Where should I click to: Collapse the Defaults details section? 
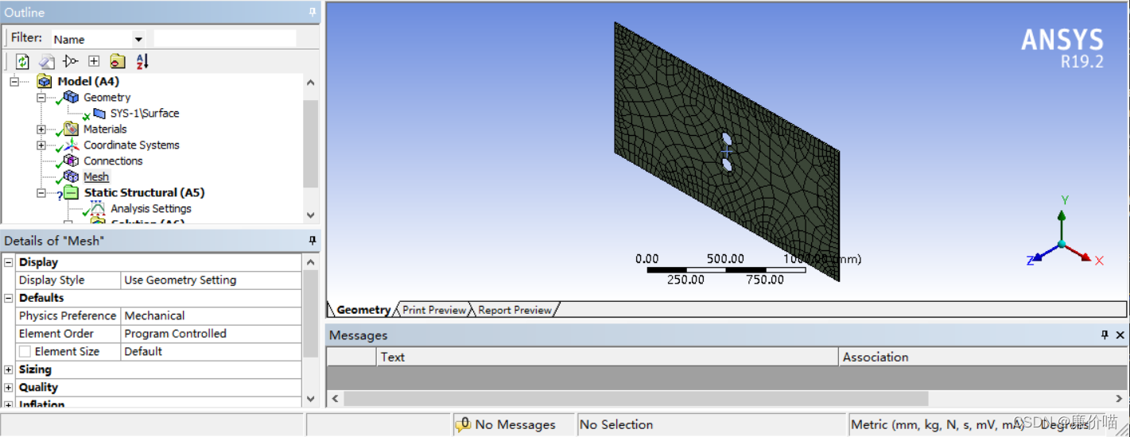[9, 298]
